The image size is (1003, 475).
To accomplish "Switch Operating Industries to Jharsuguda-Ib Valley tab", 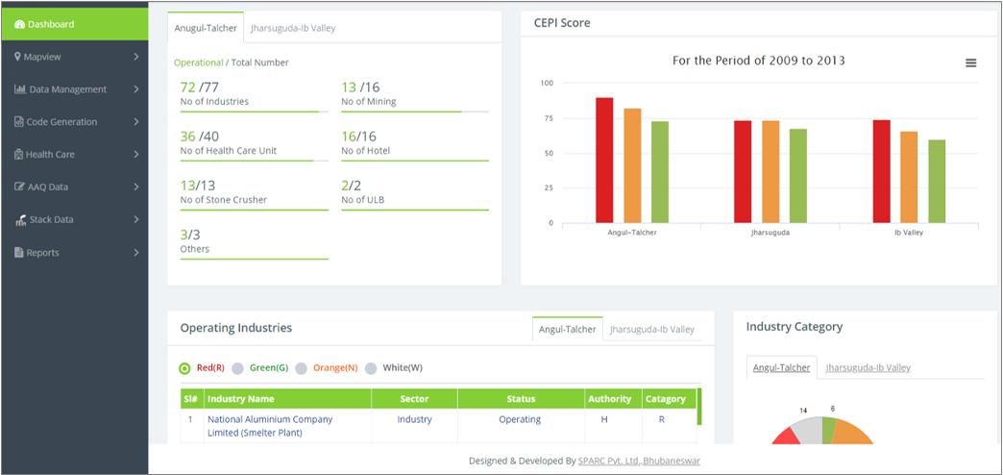I will pyautogui.click(x=651, y=329).
